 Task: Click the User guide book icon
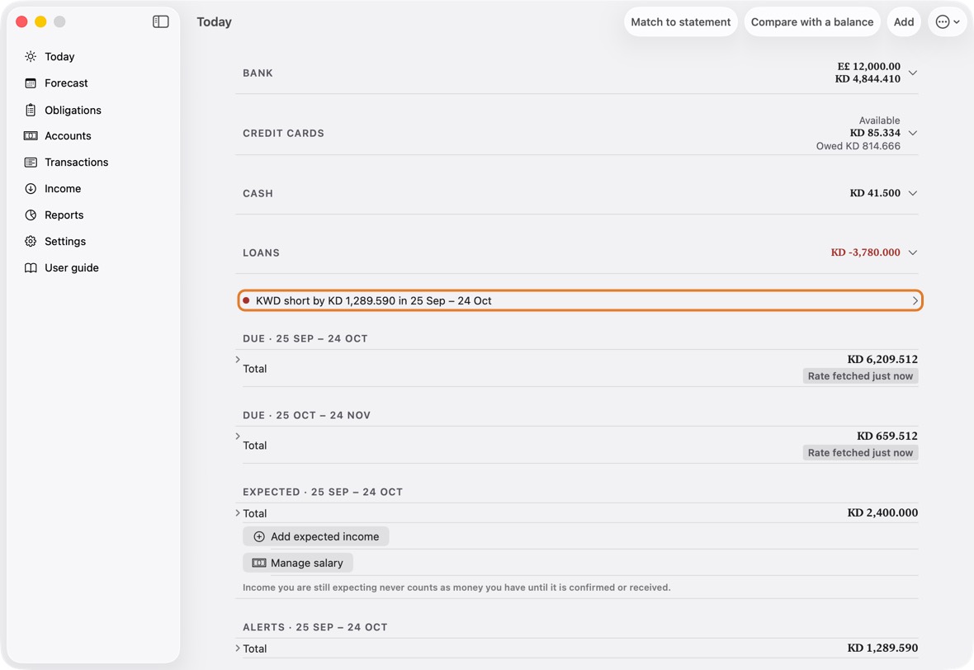click(x=31, y=267)
